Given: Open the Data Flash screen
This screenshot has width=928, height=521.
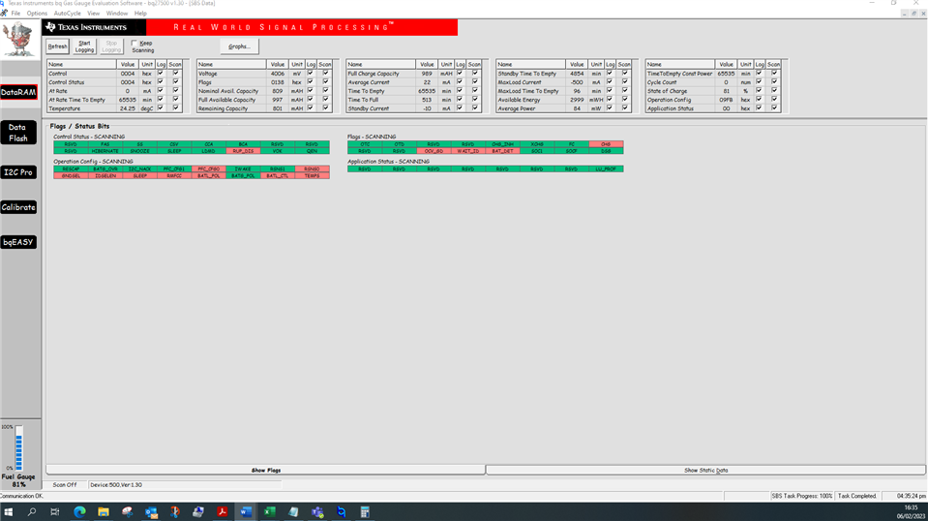Looking at the screenshot, I should [x=18, y=133].
